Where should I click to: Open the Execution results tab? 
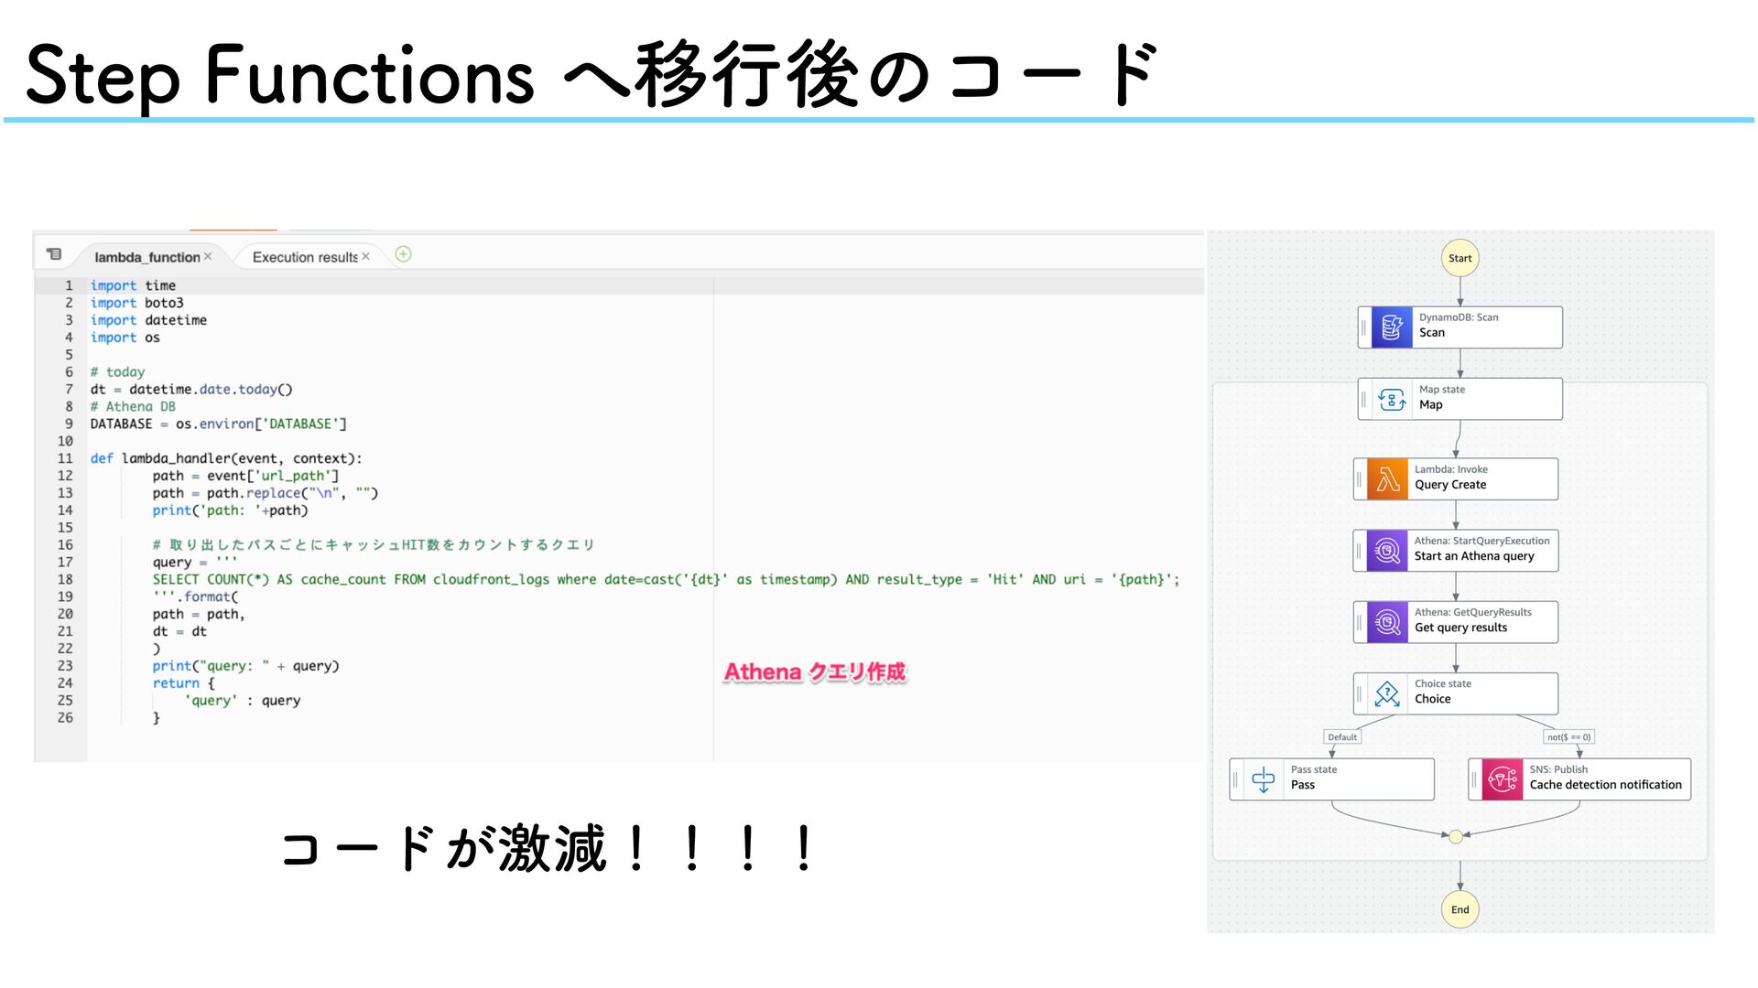point(305,257)
